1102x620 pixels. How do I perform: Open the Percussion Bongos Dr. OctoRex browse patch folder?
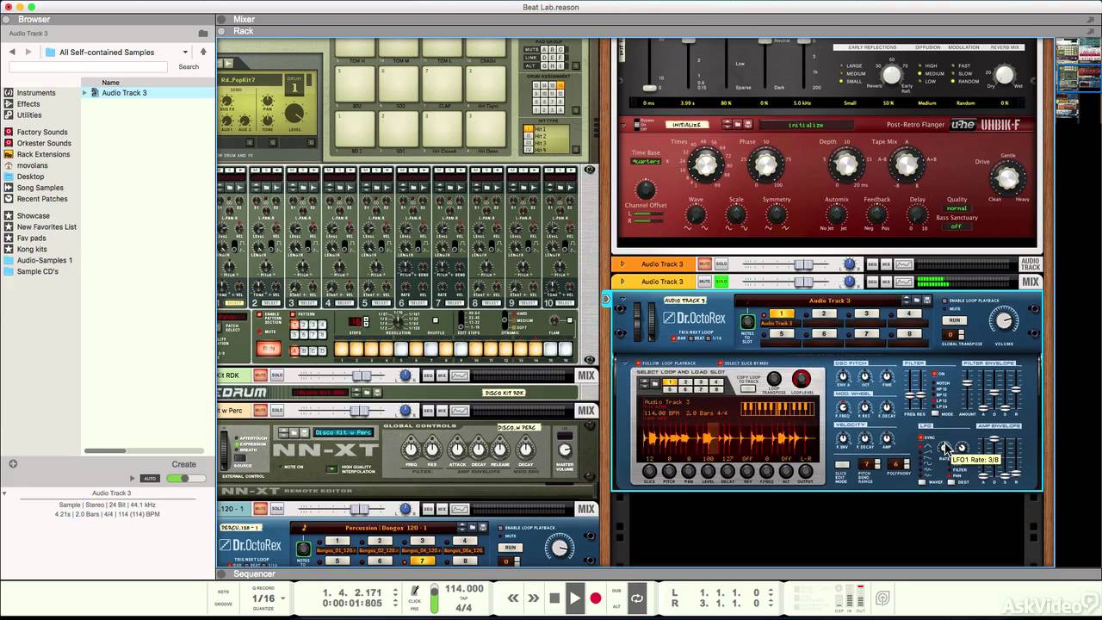(x=473, y=527)
